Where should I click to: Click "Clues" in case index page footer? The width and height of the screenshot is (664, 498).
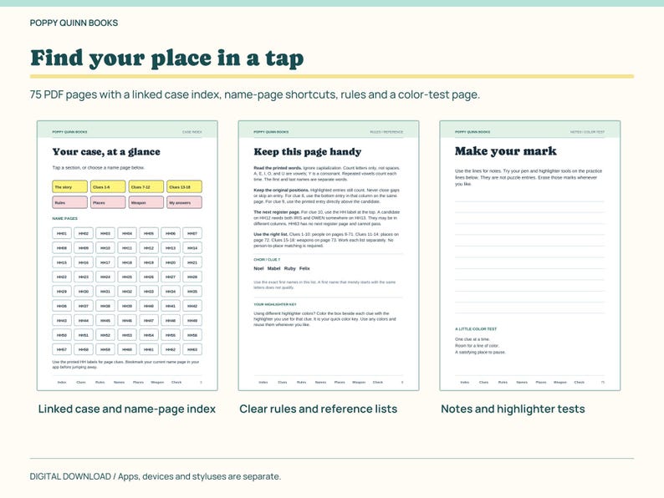pyautogui.click(x=81, y=382)
